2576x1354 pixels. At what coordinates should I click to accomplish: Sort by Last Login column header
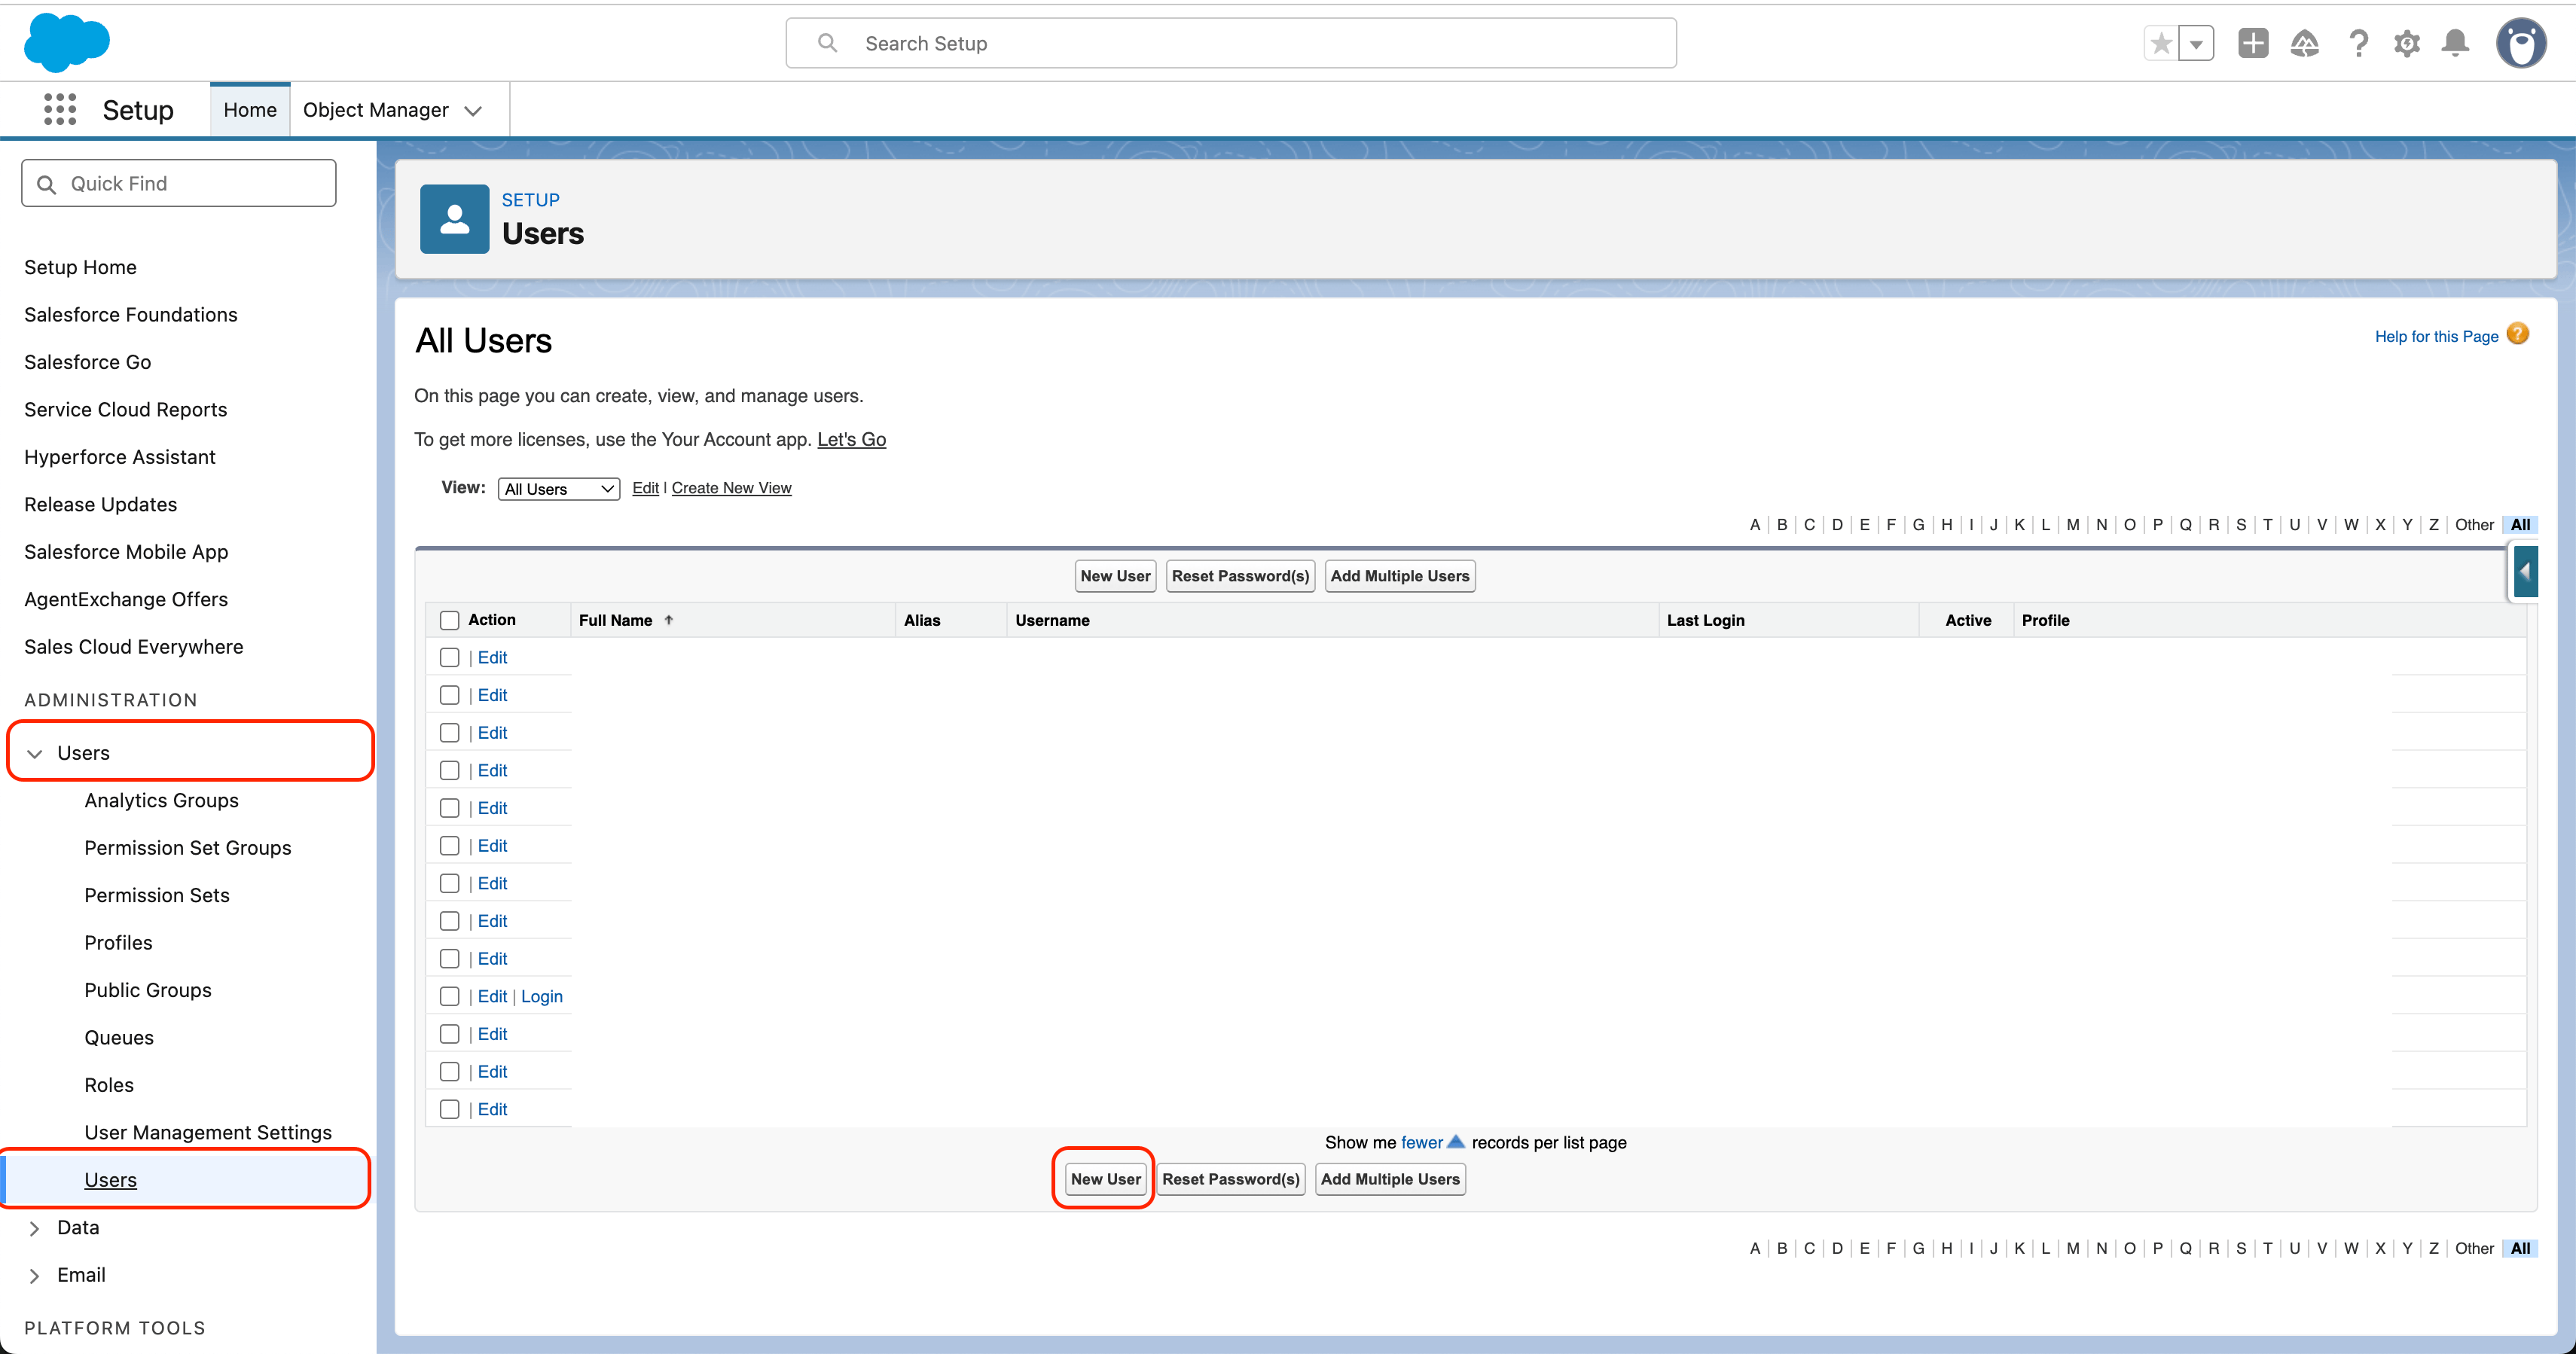tap(1705, 620)
